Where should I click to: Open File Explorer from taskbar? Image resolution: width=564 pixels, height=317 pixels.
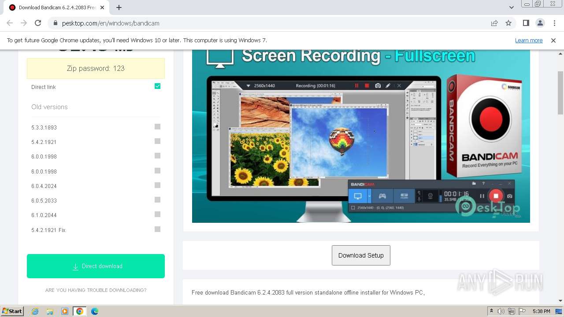(x=50, y=311)
